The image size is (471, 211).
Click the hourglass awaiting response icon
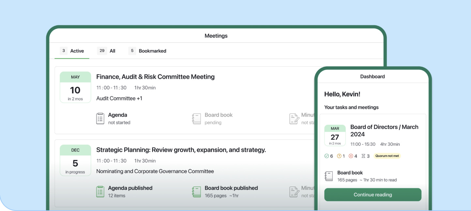(x=363, y=156)
